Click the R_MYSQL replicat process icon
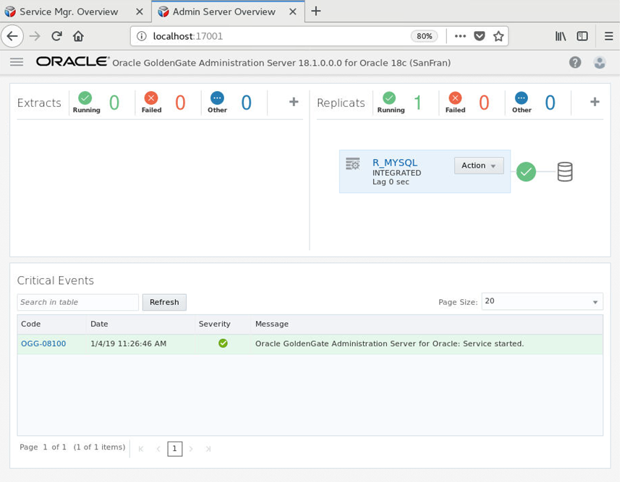 pyautogui.click(x=353, y=164)
